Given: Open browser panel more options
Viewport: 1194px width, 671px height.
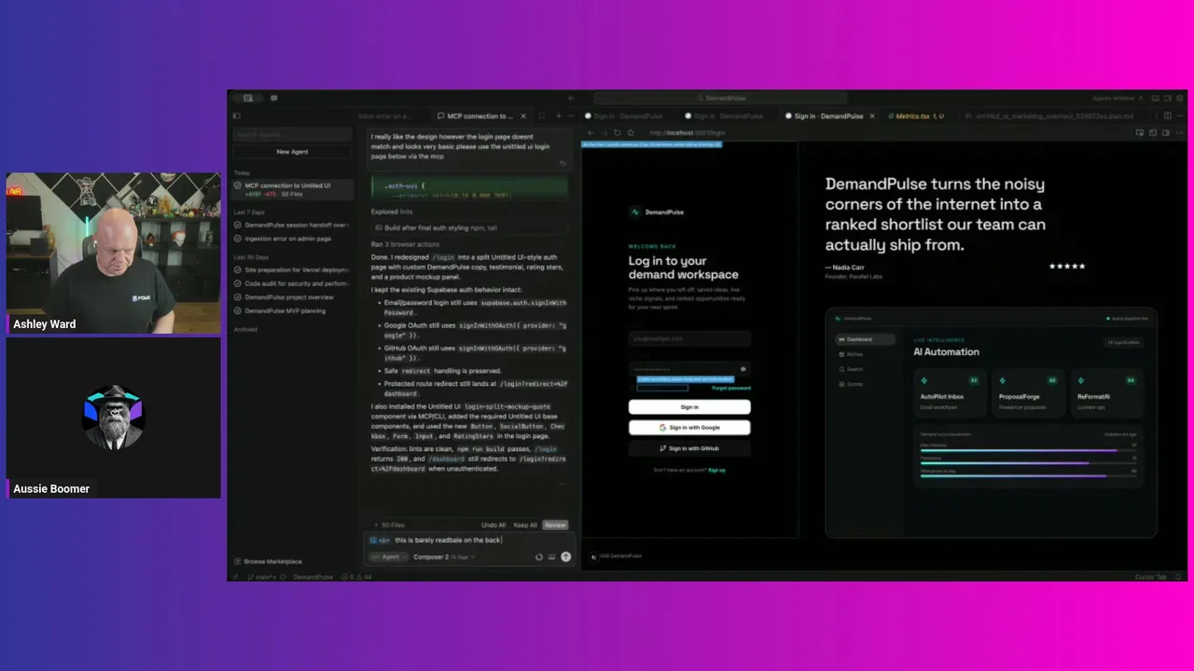Looking at the screenshot, I should tap(1179, 132).
